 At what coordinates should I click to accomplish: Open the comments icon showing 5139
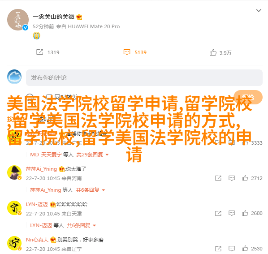click(x=127, y=52)
